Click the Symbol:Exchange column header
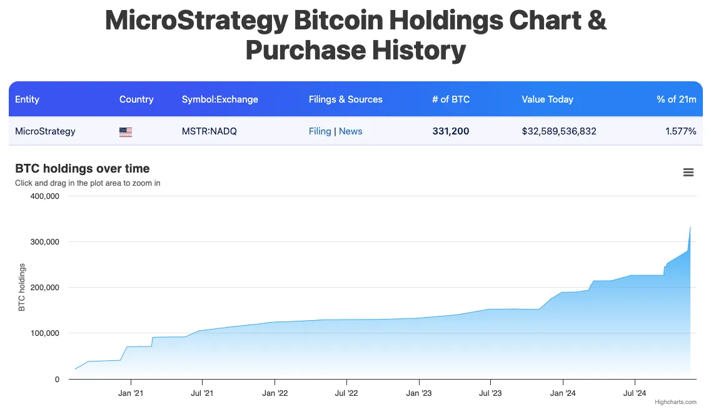Screen dimensions: 711x414 (219, 99)
